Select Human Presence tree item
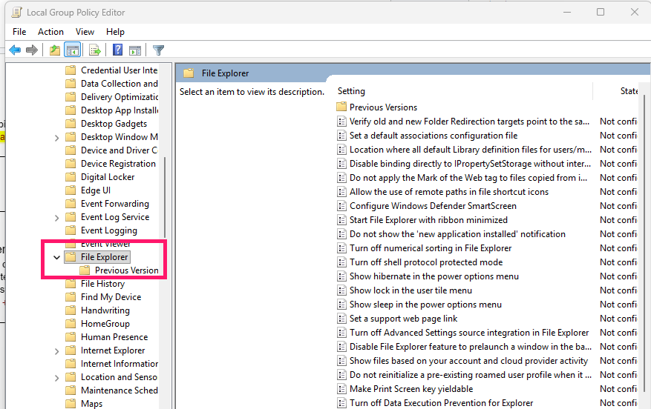Viewport: 651px width, 409px height. click(x=114, y=337)
